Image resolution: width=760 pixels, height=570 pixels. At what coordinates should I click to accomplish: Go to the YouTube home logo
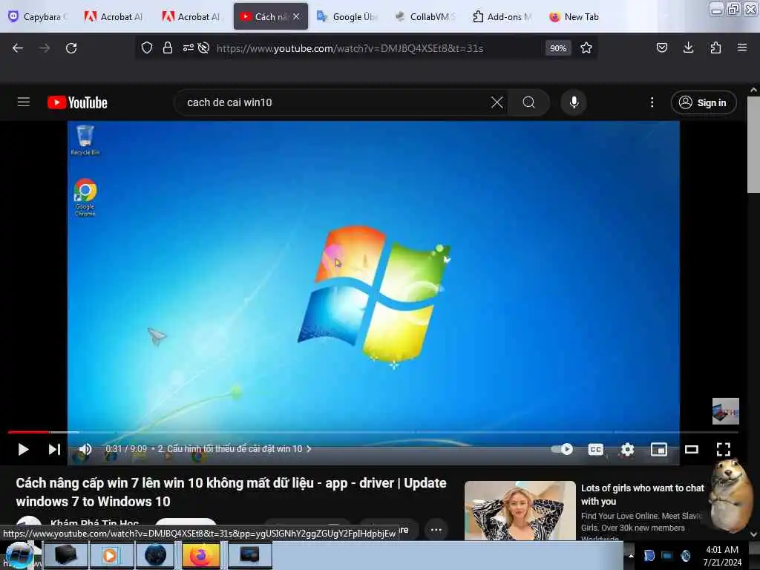pos(77,102)
